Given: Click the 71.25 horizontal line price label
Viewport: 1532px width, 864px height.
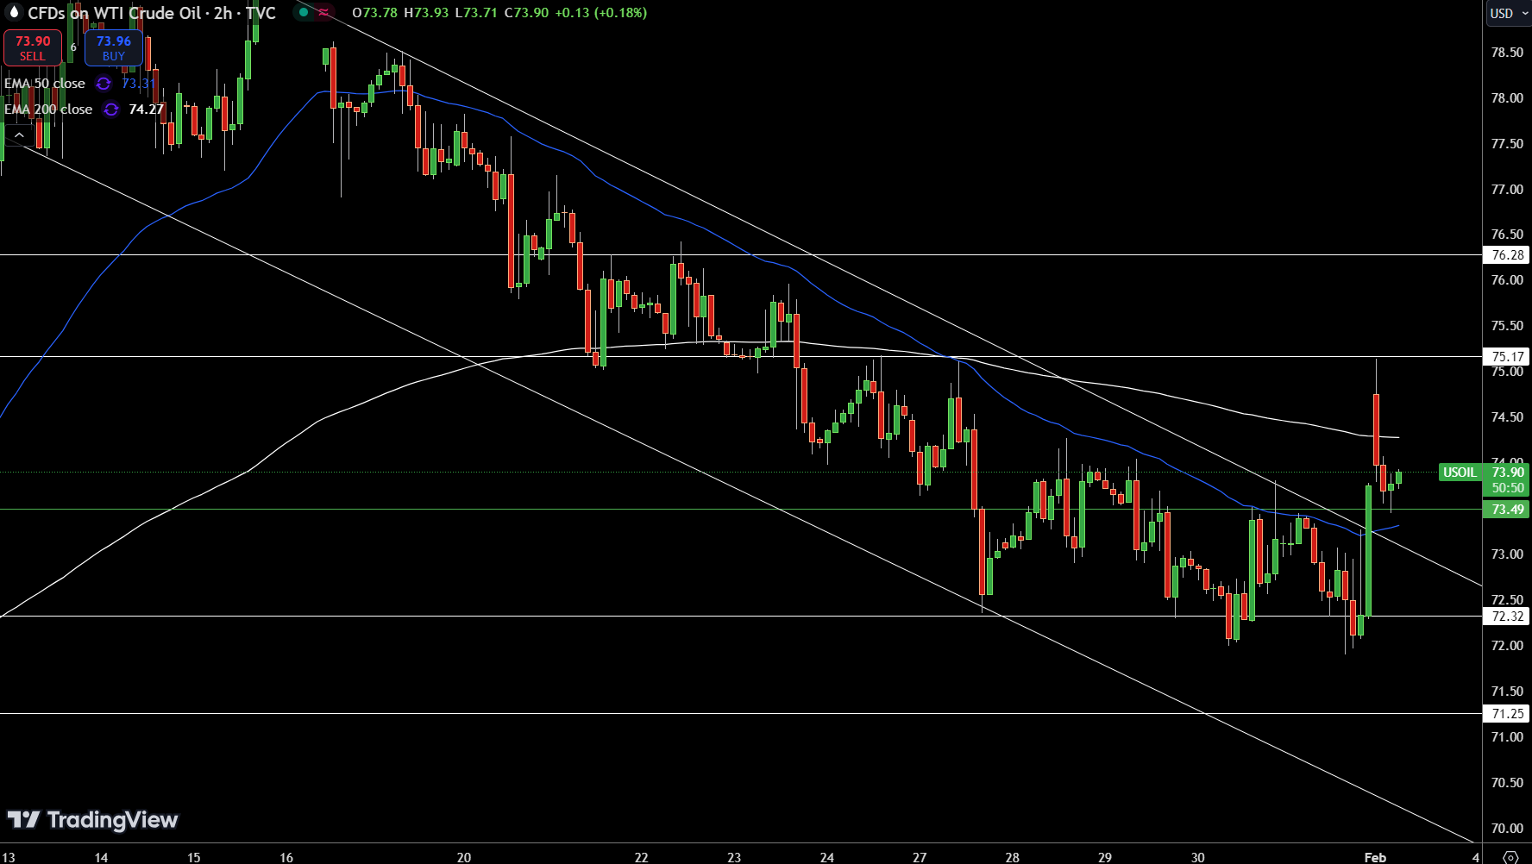Looking at the screenshot, I should click(1507, 714).
